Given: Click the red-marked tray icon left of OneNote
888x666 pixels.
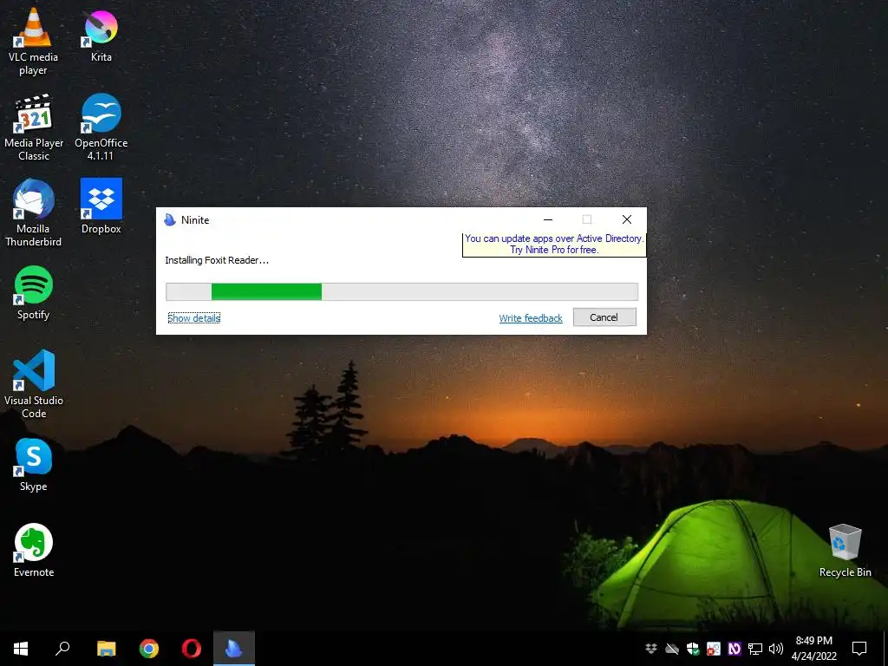Looking at the screenshot, I should pos(714,649).
